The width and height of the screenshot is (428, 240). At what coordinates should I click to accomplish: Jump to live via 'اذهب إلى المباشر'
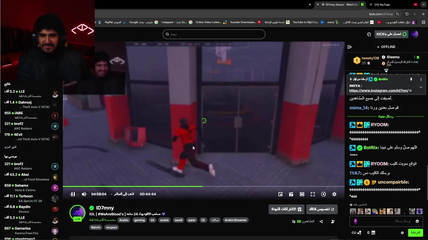(x=124, y=194)
